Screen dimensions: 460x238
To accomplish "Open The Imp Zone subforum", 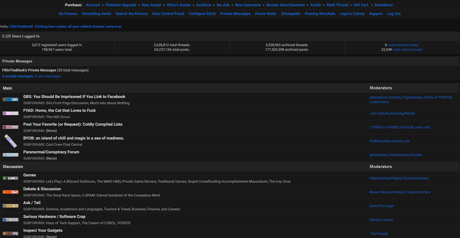I will [280, 182].
